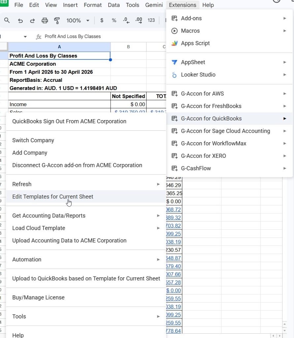294x338 pixels.
Task: Click the redo arrow icon in toolbar
Action: click(x=32, y=20)
